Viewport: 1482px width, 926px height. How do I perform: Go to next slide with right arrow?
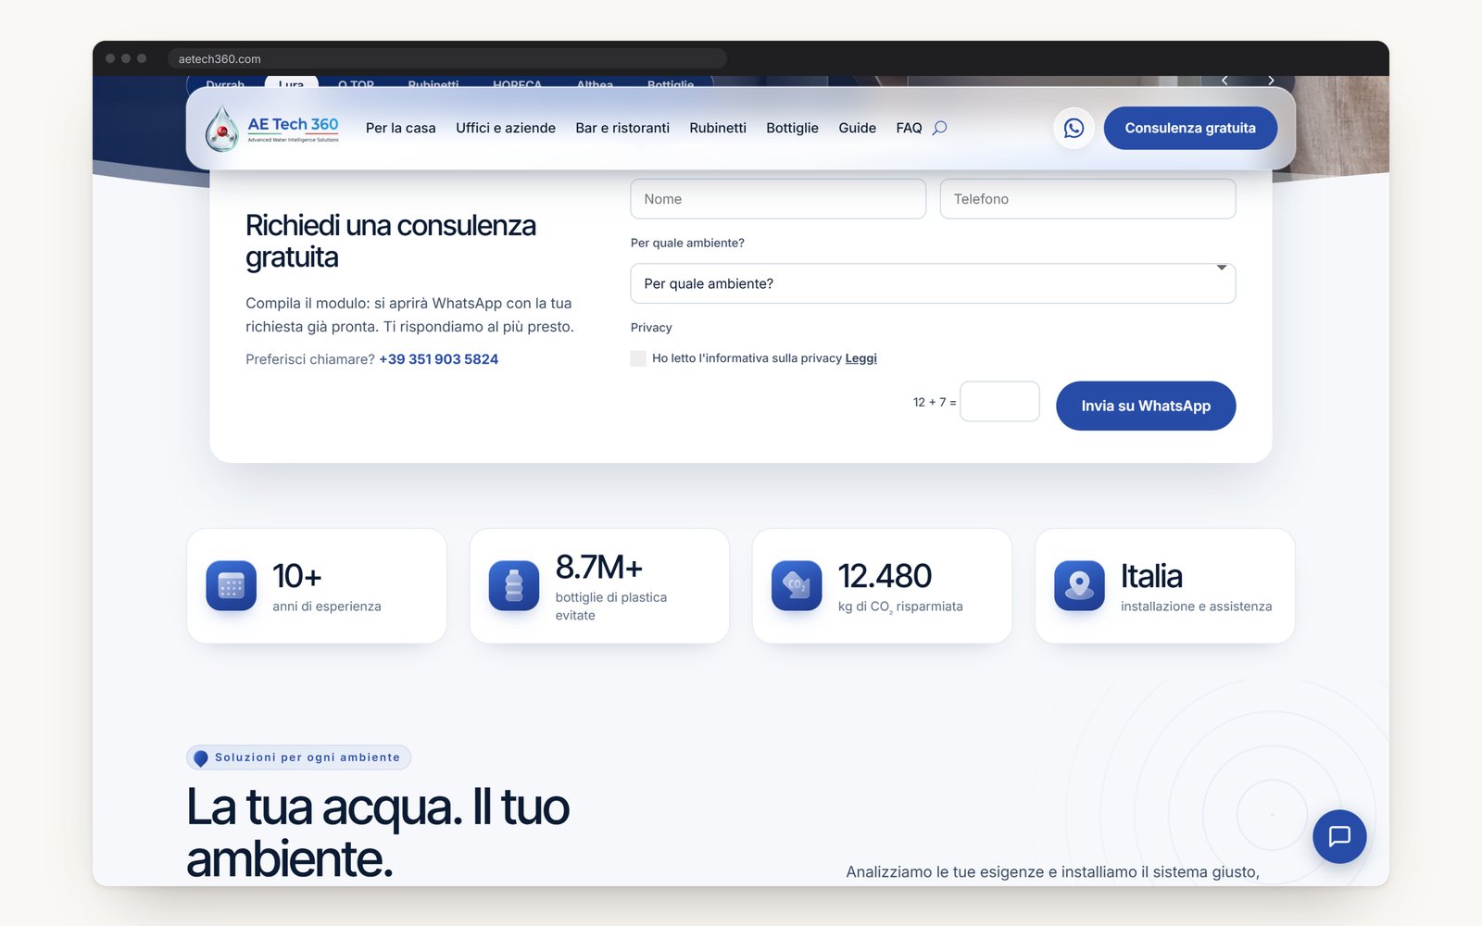1271,81
